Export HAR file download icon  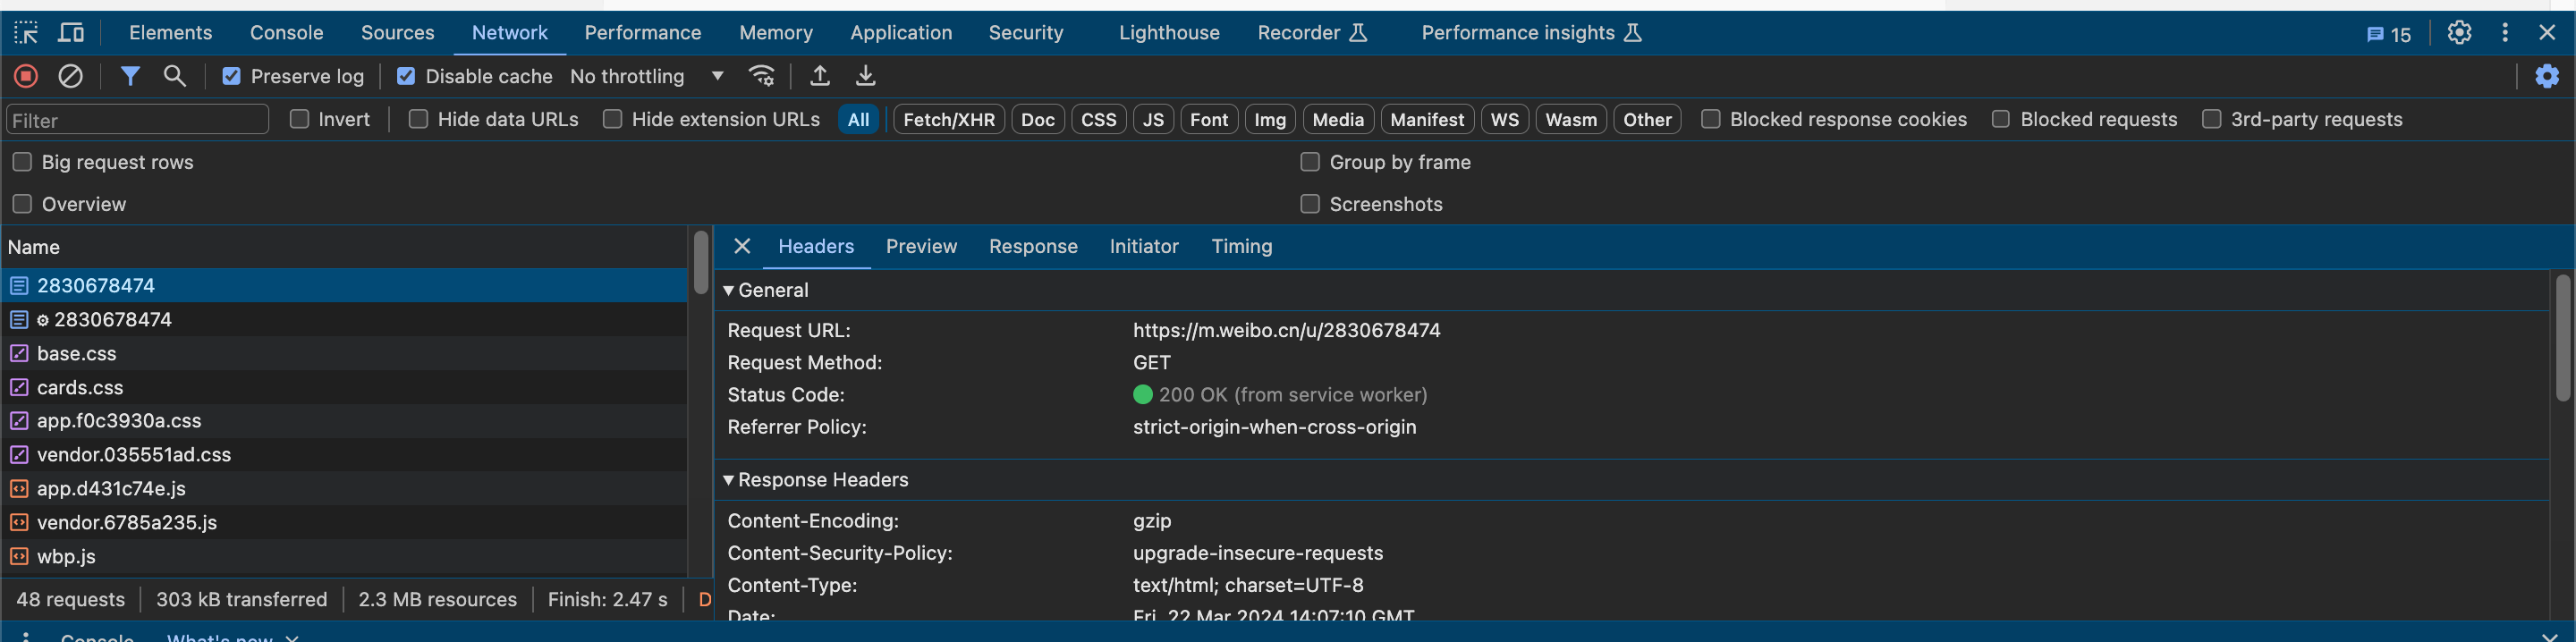tap(865, 76)
